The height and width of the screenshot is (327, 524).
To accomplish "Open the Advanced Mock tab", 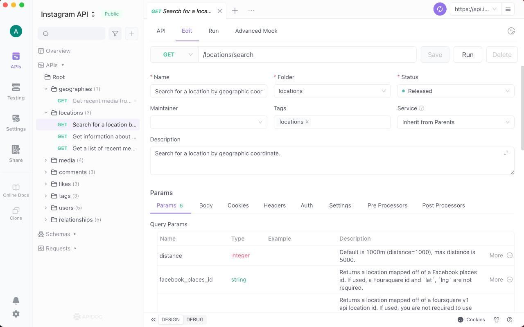I will click(256, 31).
